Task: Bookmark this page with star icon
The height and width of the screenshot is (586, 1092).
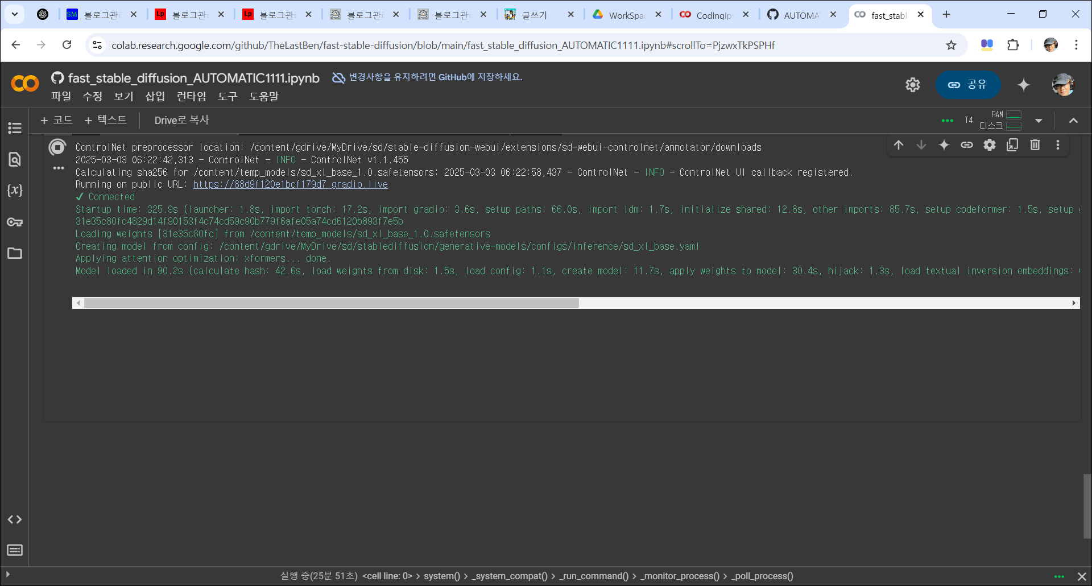Action: tap(951, 45)
